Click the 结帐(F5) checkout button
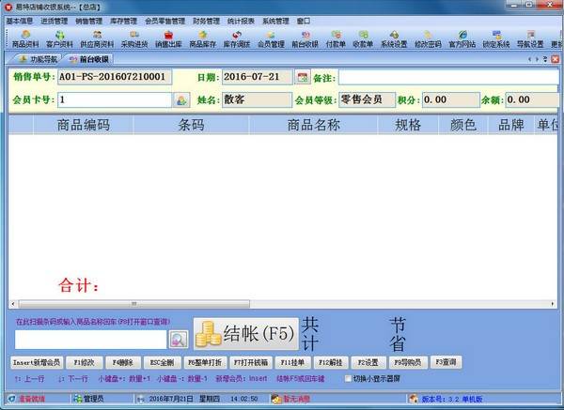The height and width of the screenshot is (410, 564). click(x=246, y=333)
